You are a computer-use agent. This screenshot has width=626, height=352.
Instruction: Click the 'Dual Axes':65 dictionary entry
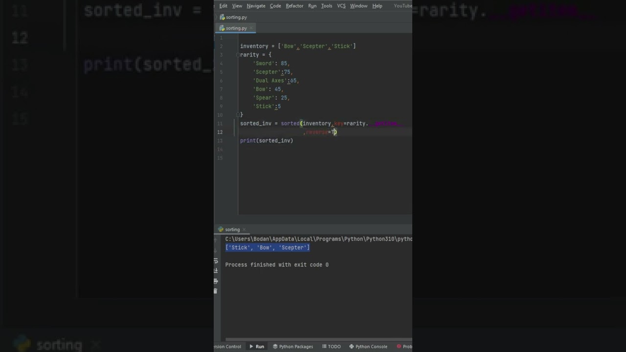pyautogui.click(x=276, y=80)
